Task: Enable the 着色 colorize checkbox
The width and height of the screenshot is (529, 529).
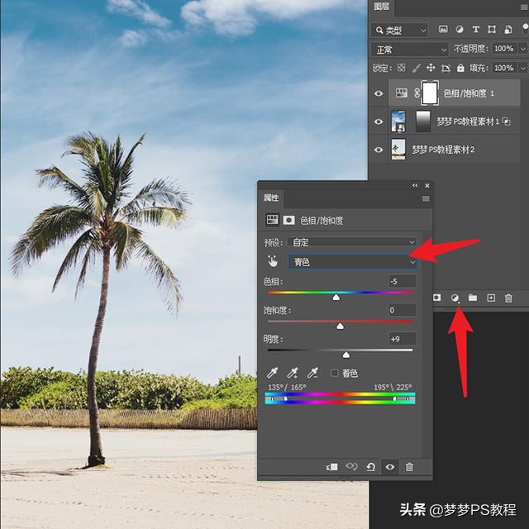Action: pos(334,373)
